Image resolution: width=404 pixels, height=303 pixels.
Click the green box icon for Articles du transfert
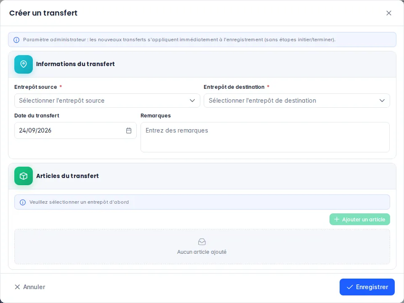(x=24, y=176)
